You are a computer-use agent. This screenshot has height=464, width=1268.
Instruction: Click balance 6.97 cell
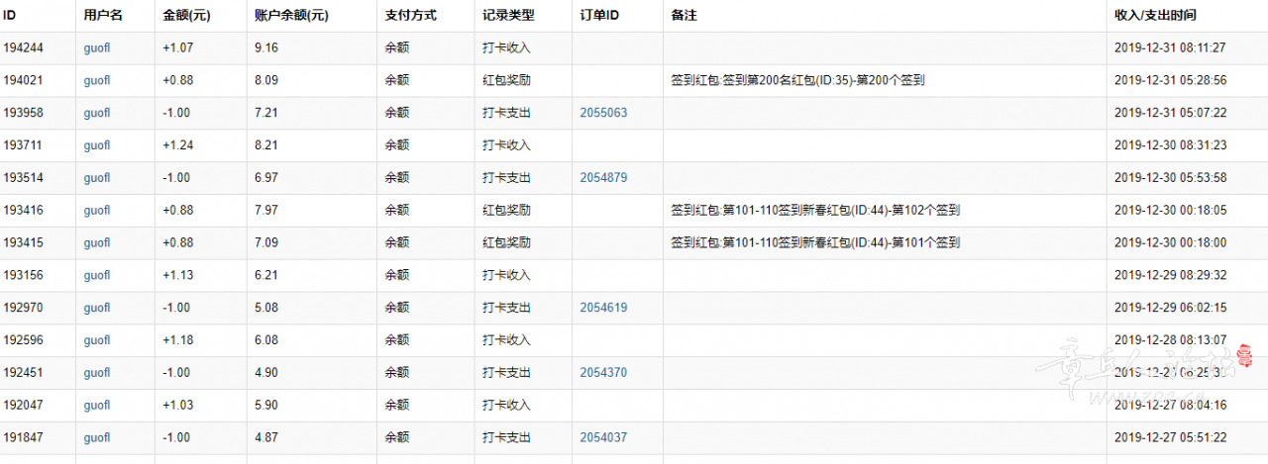(265, 178)
